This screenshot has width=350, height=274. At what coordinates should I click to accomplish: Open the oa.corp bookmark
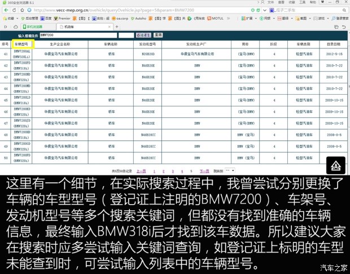[120, 19]
